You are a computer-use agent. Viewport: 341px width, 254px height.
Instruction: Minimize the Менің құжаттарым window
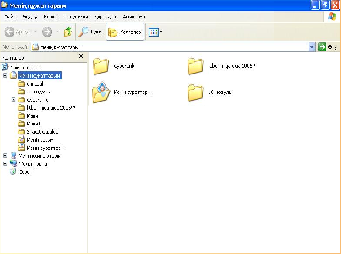315,5
